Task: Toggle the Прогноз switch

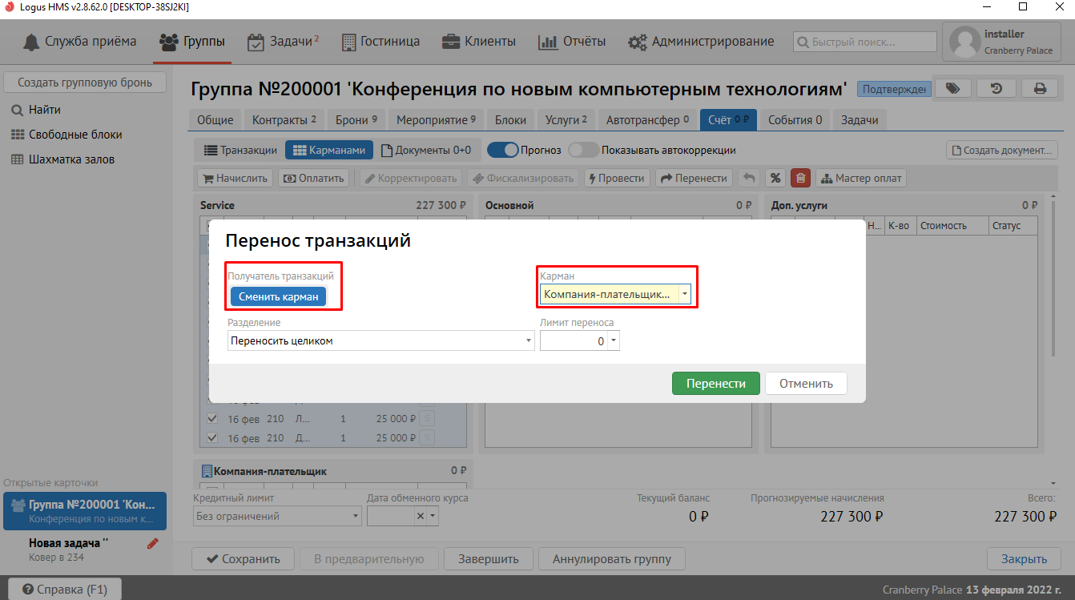Action: (502, 150)
